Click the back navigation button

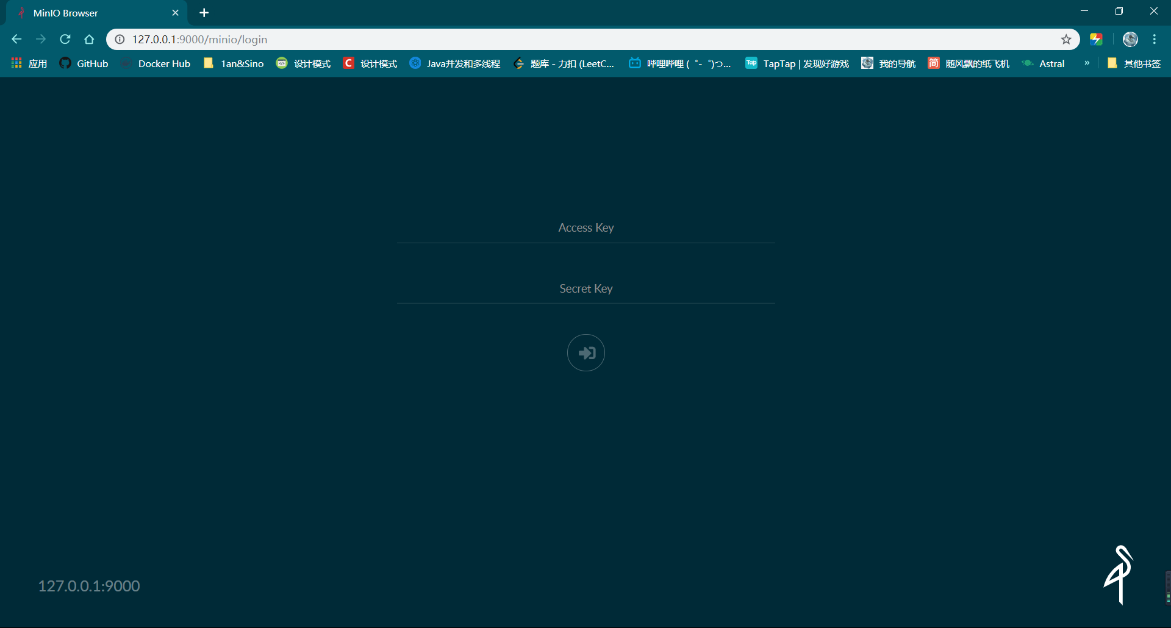tap(16, 38)
